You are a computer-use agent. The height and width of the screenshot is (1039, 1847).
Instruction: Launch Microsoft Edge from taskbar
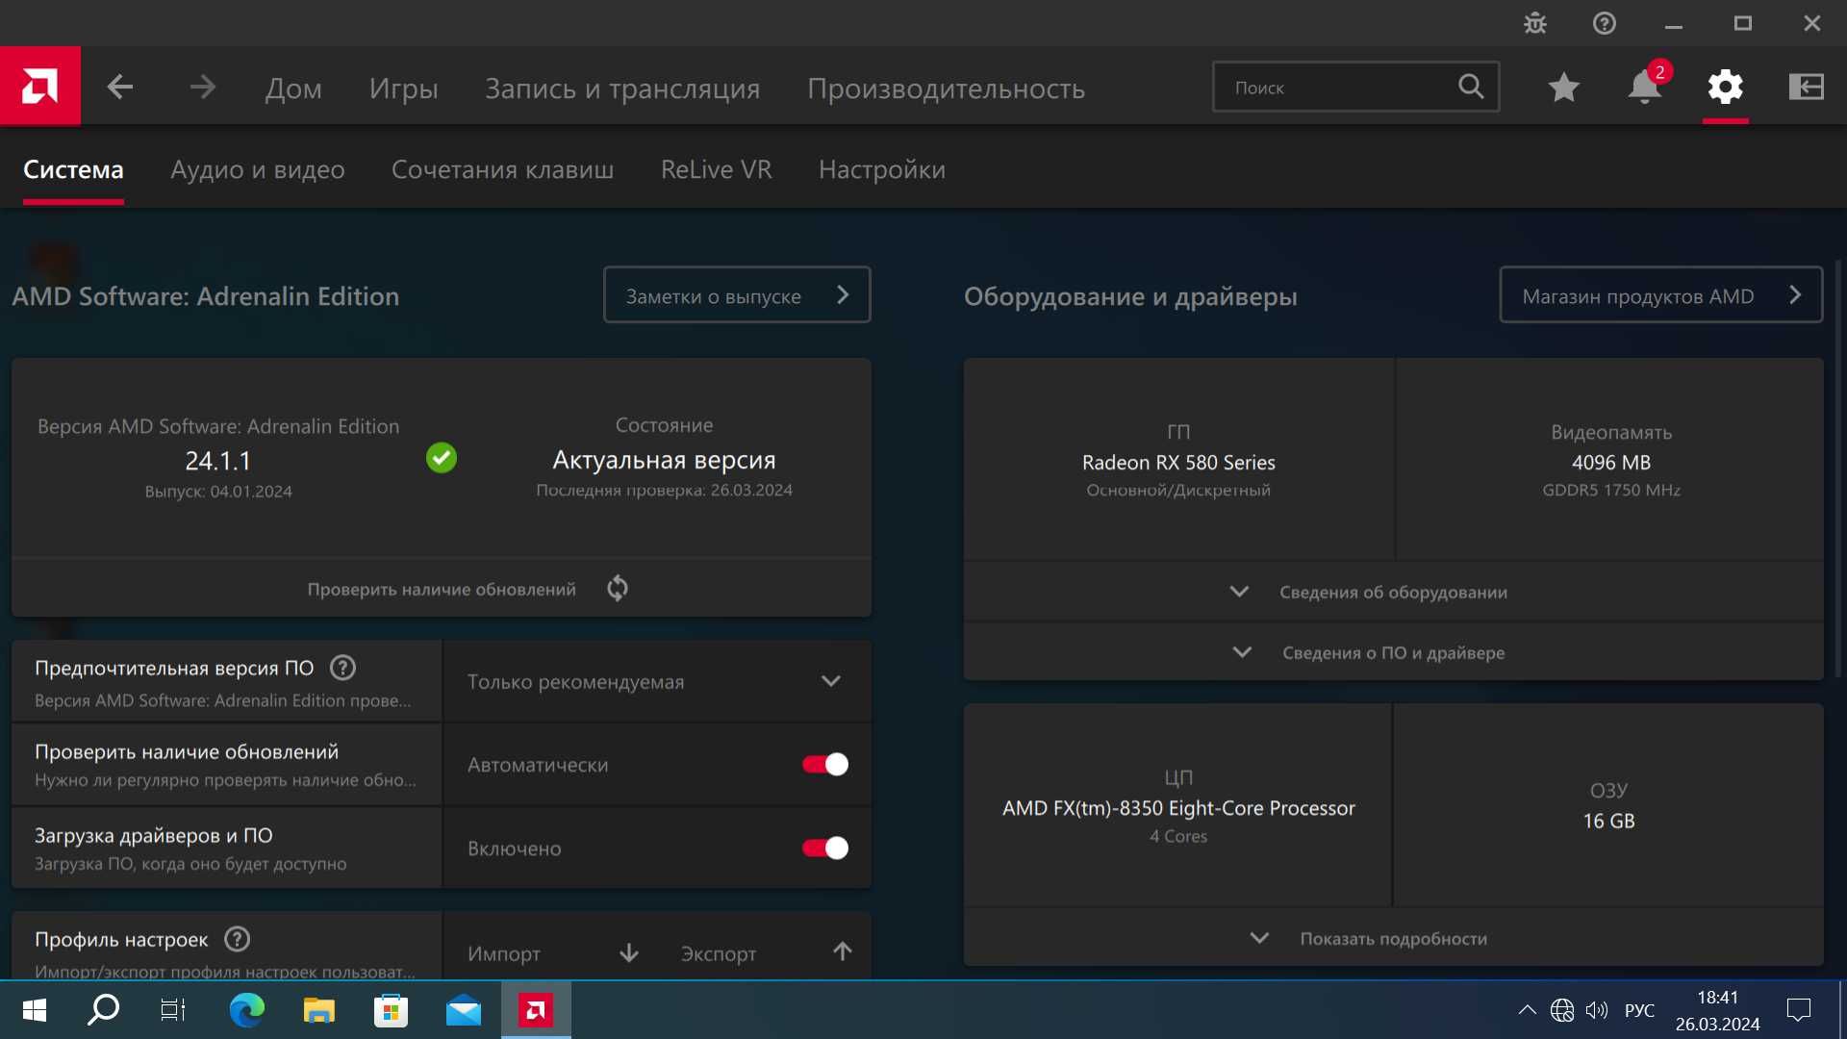[246, 1010]
